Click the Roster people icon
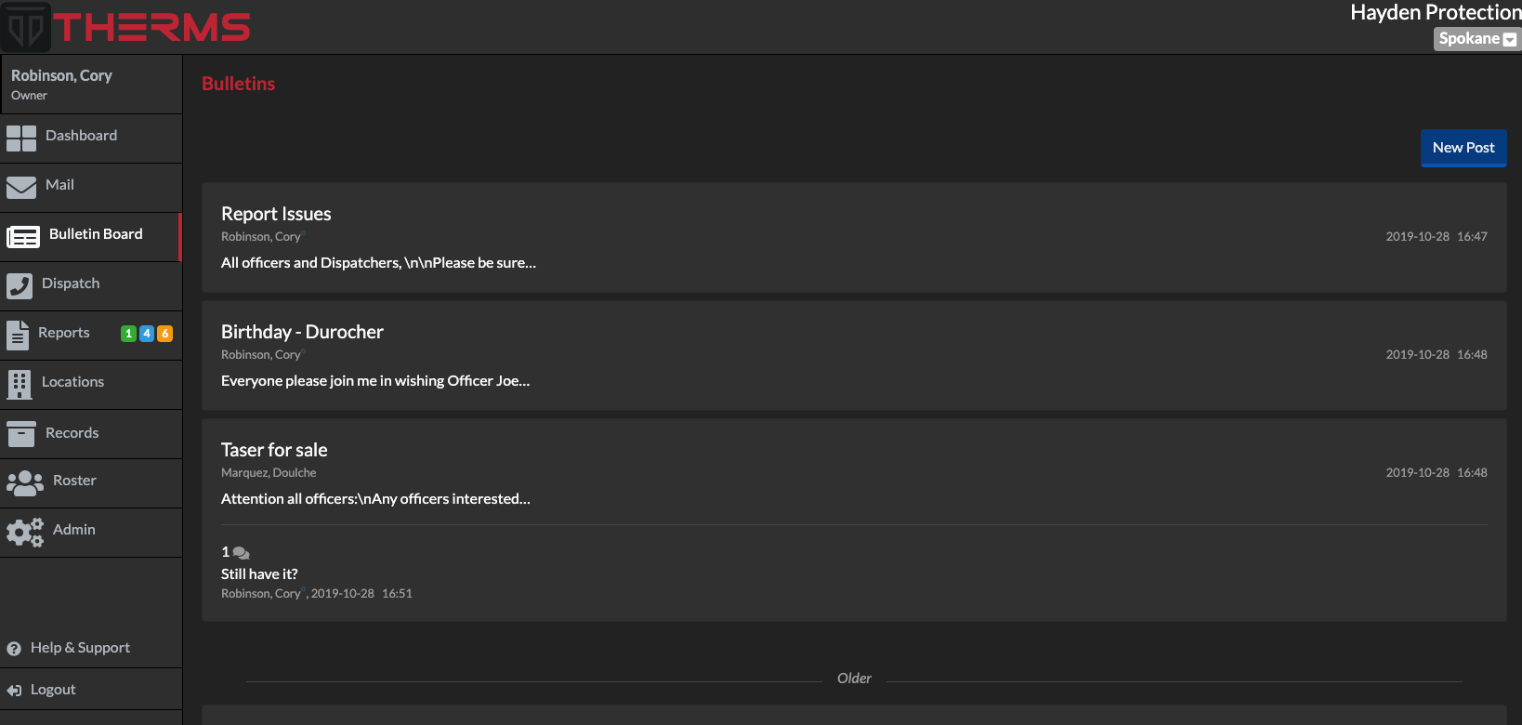 point(24,482)
